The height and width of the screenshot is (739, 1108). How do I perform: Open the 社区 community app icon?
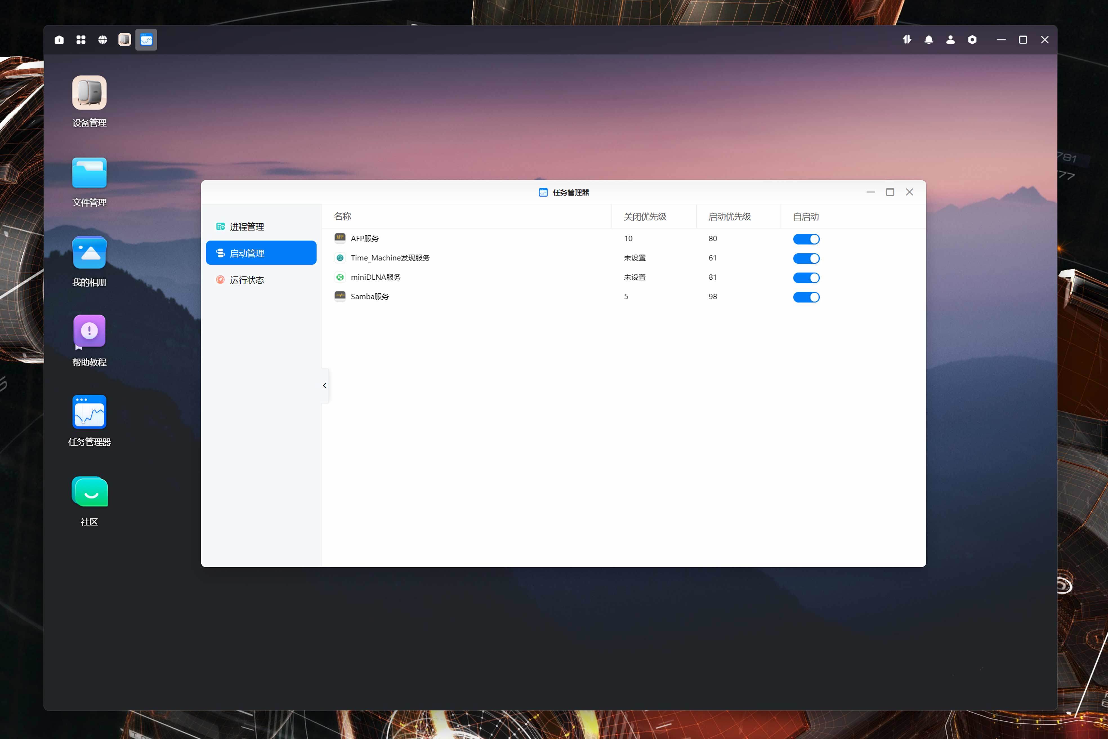89,492
